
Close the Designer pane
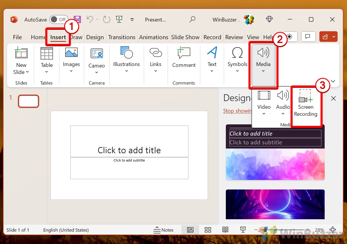[x=333, y=98]
